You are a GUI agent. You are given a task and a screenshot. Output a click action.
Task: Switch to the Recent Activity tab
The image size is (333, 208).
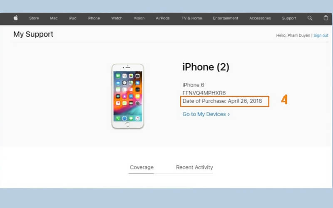194,168
